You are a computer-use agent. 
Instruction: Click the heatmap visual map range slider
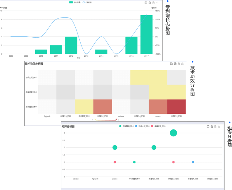(x=105, y=120)
